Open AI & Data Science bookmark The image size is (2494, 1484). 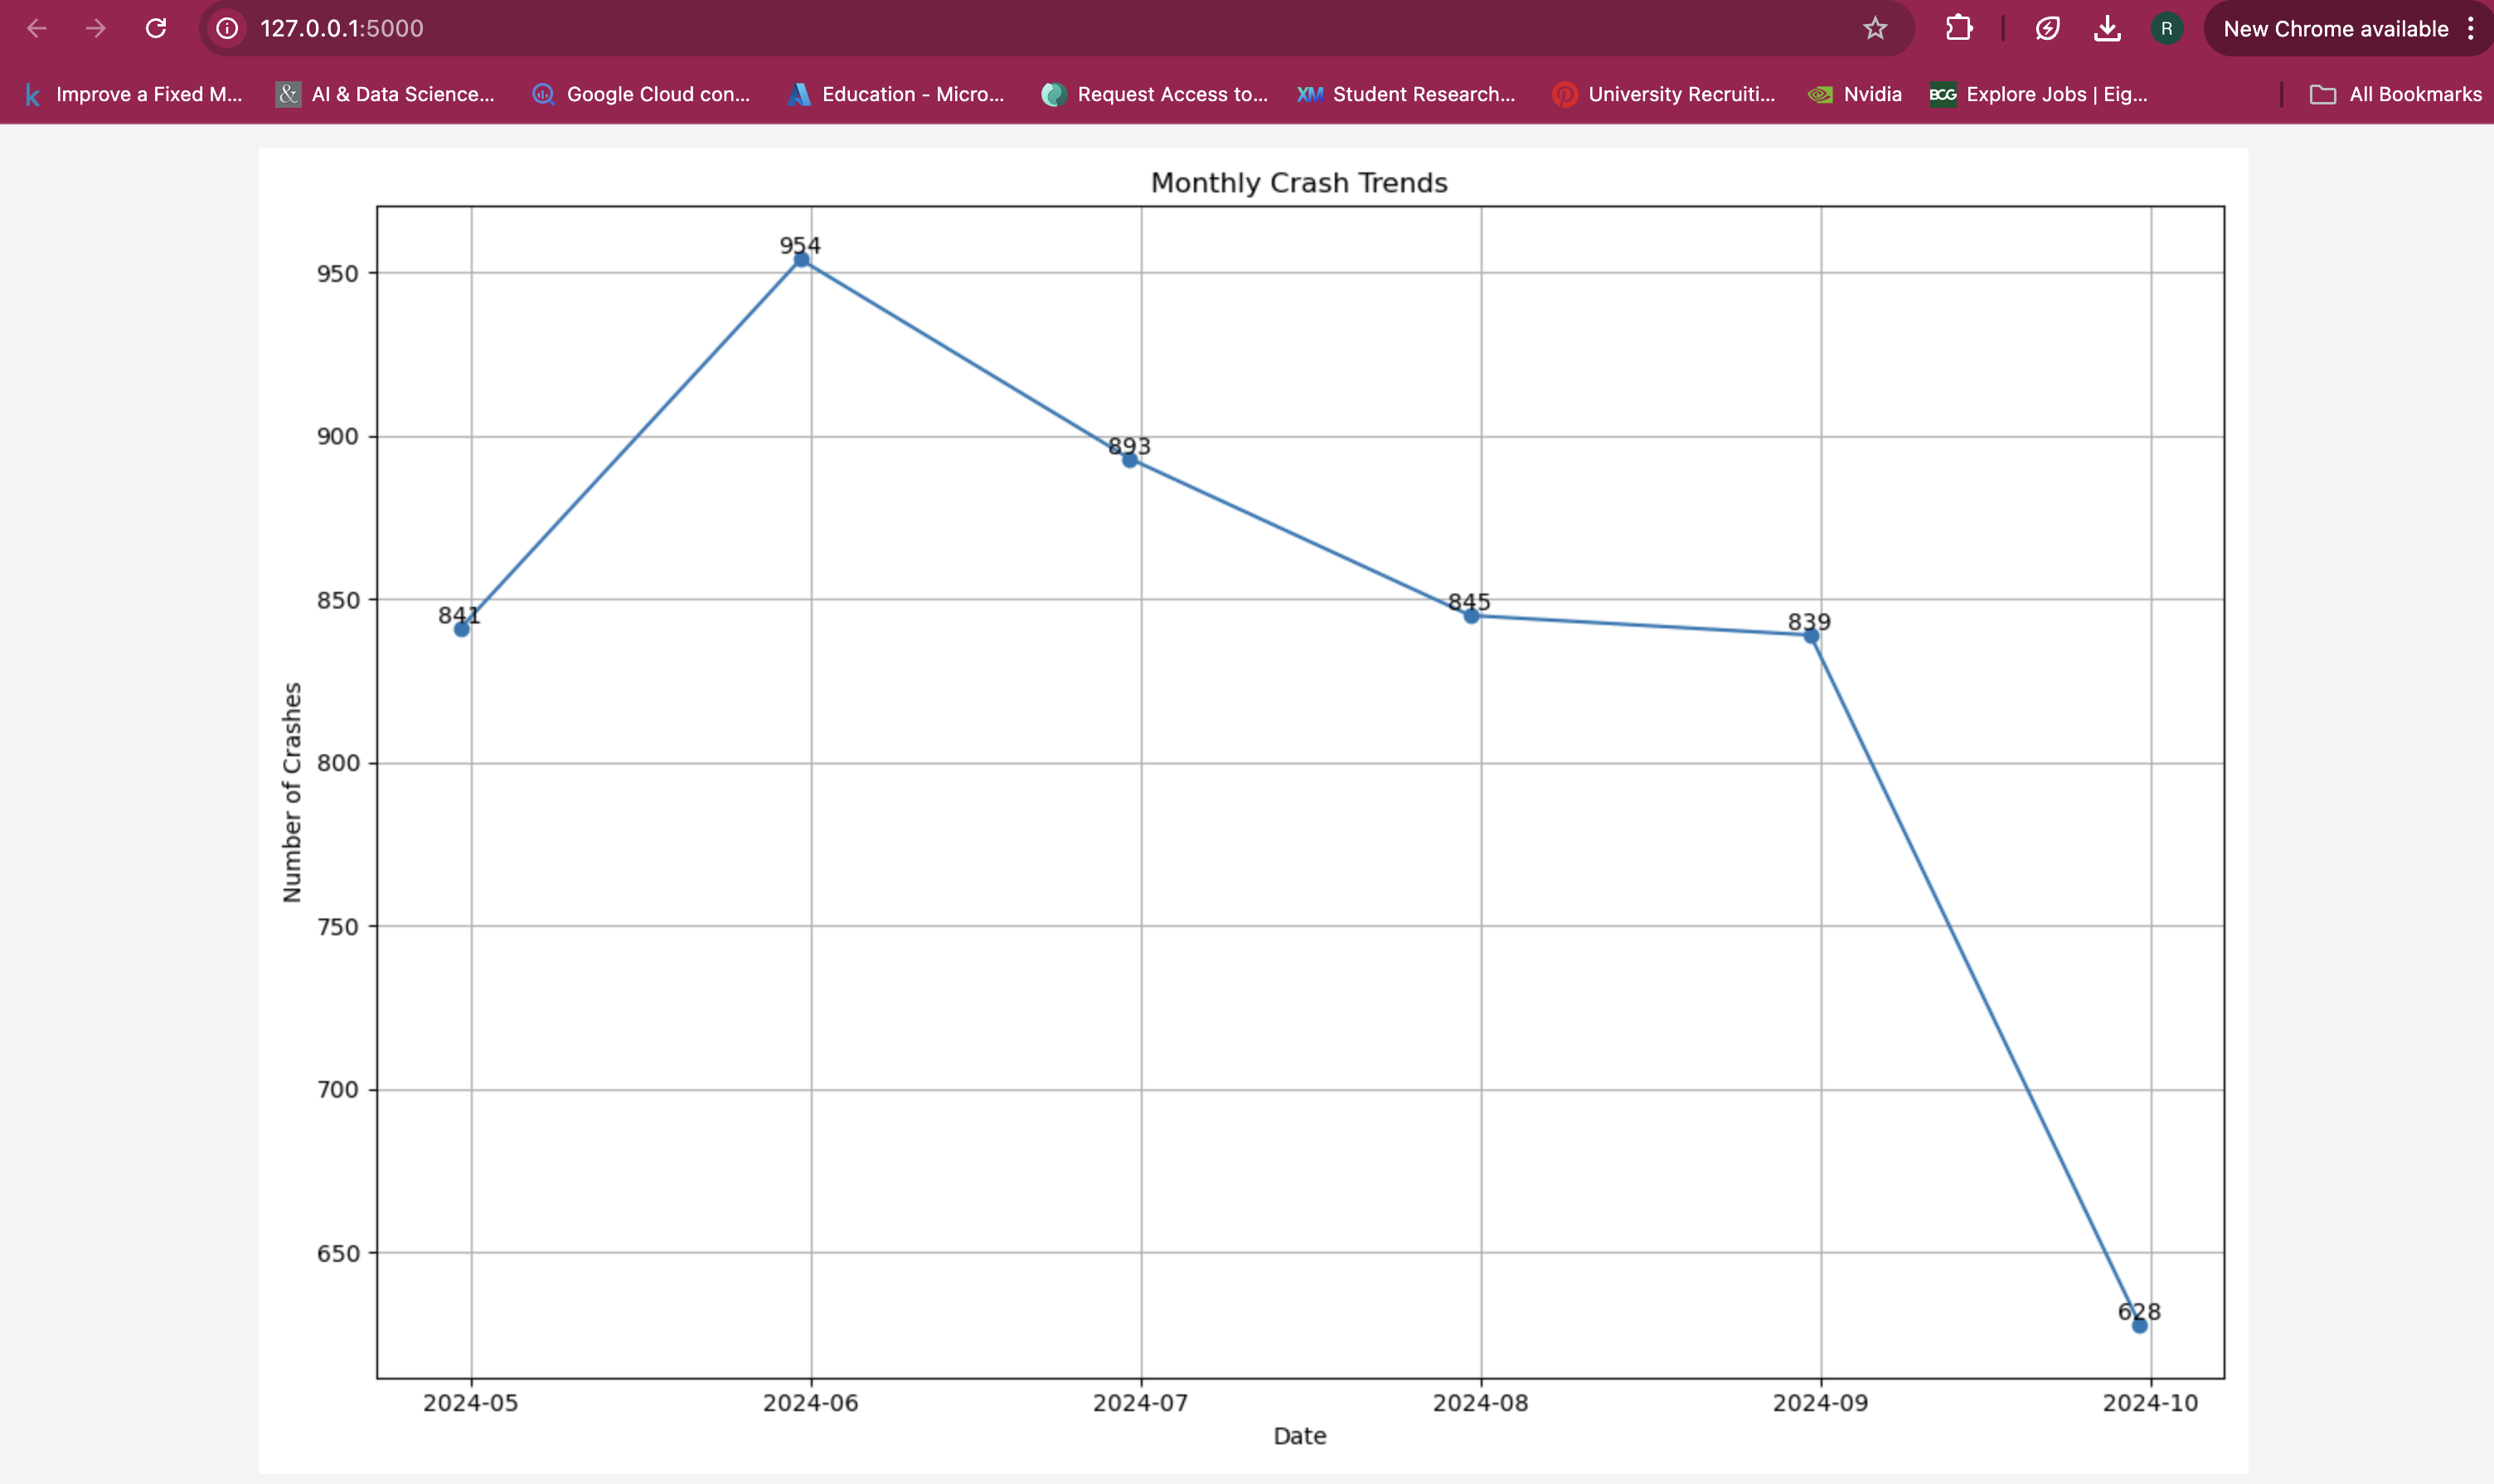coord(386,94)
